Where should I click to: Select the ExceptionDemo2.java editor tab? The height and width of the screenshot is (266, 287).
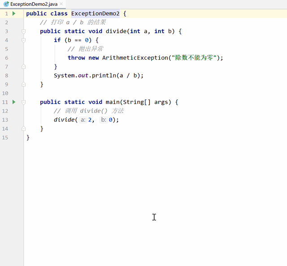coord(33,4)
